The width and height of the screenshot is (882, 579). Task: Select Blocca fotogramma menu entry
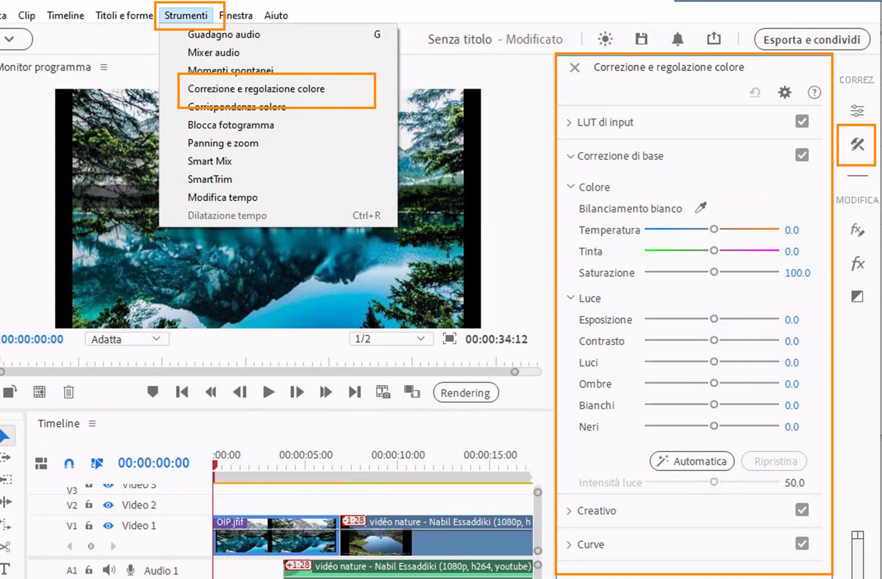coord(231,125)
